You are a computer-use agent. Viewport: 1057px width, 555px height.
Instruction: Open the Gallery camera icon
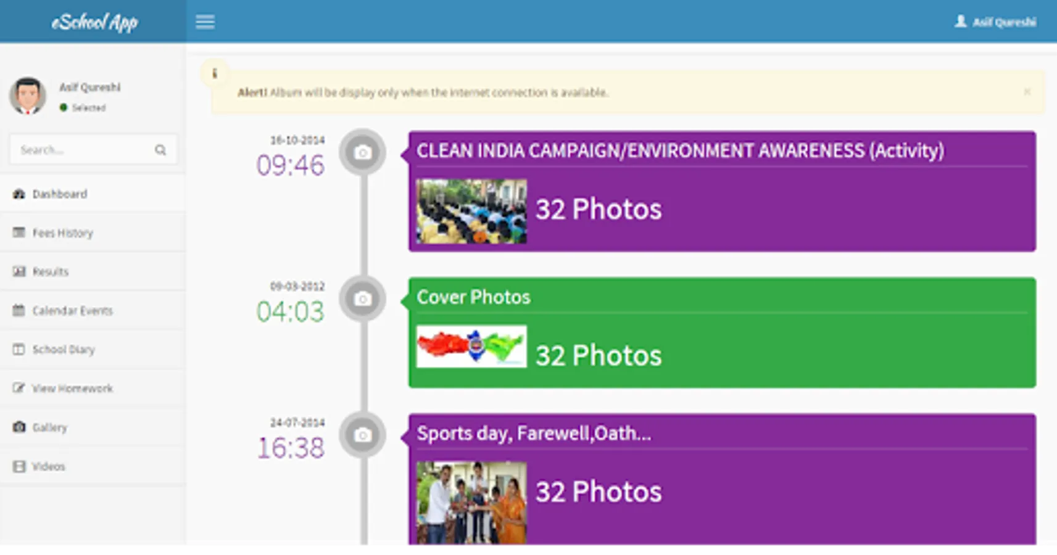coord(18,427)
